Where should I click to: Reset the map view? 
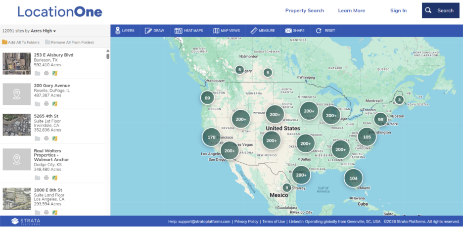click(x=325, y=31)
